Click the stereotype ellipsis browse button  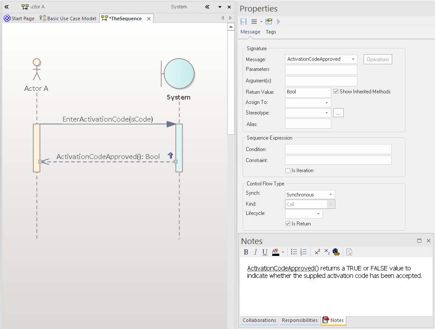338,113
